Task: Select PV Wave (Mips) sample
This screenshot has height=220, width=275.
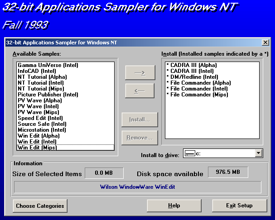Action: tap(65, 112)
